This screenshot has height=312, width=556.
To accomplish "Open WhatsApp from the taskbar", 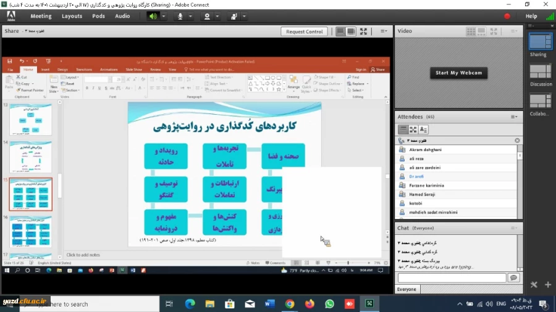I will point(329,304).
